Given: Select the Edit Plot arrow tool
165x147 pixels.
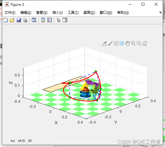Looking at the screenshot, I should (59, 20).
